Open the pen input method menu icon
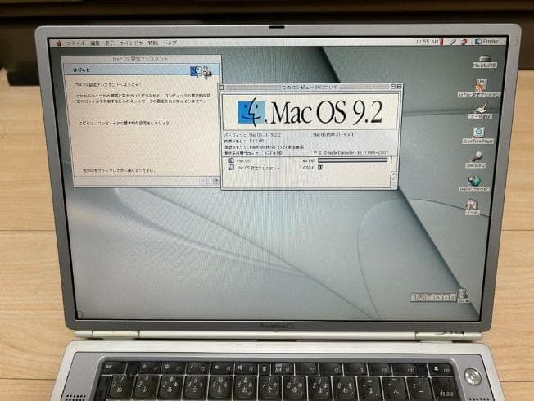This screenshot has height=401, width=534. (453, 42)
